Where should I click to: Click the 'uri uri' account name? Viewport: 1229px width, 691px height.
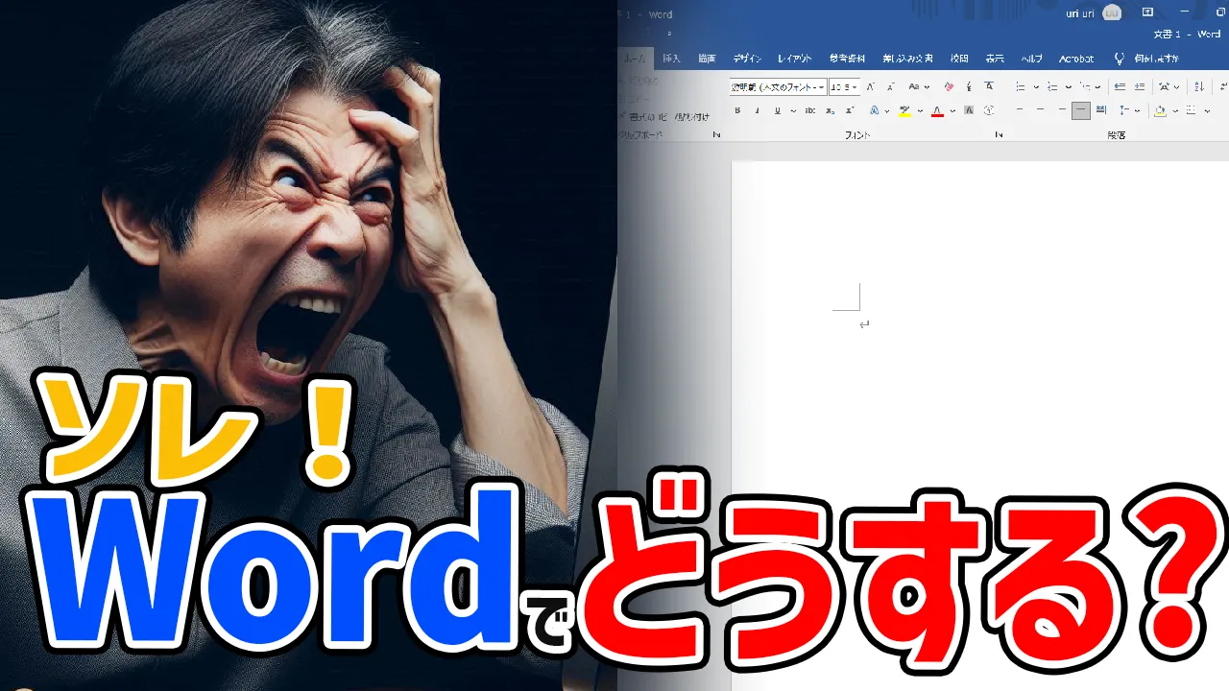click(x=1080, y=13)
